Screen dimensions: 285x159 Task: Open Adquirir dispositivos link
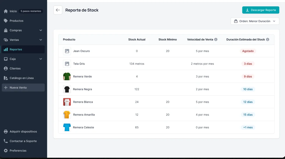click(x=23, y=132)
